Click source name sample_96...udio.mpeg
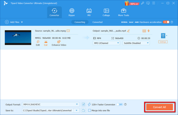 [x=54, y=31]
